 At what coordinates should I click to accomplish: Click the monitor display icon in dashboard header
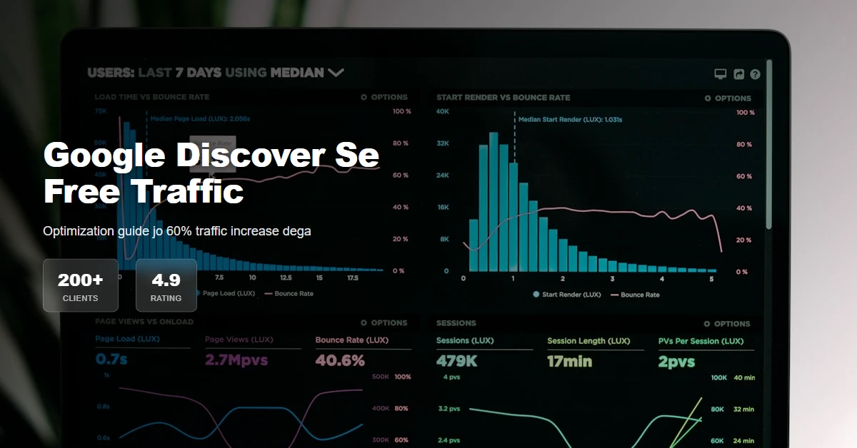point(721,73)
